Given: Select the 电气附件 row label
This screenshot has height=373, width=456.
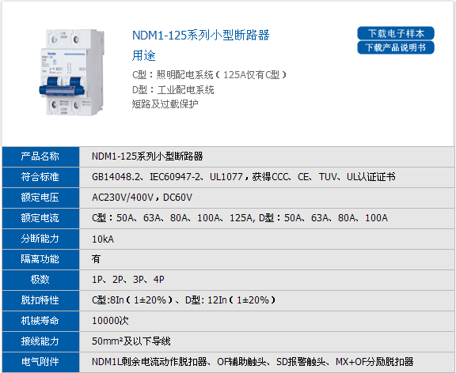Looking at the screenshot, I should tap(40, 362).
